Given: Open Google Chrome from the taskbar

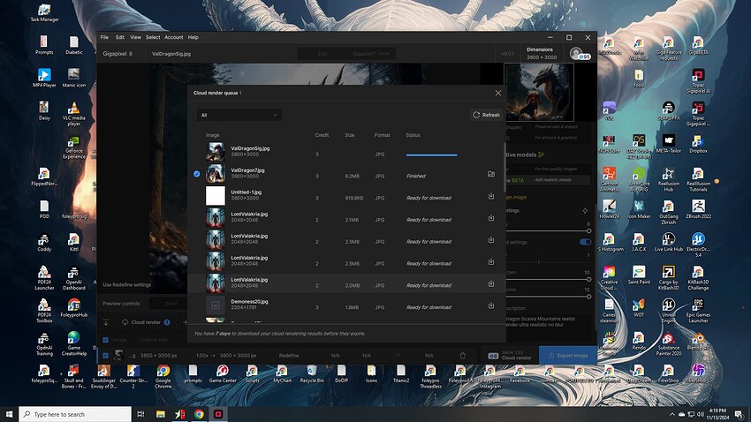Looking at the screenshot, I should click(x=199, y=414).
